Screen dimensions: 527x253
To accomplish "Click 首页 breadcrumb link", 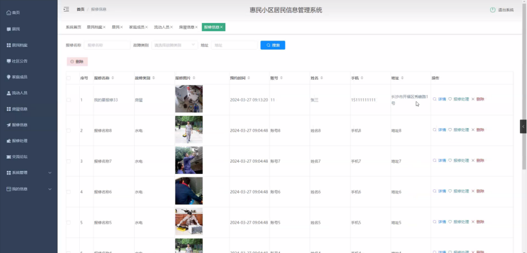I will (80, 9).
